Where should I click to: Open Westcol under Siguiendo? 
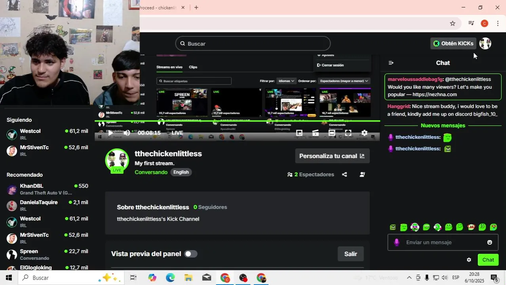(47, 135)
